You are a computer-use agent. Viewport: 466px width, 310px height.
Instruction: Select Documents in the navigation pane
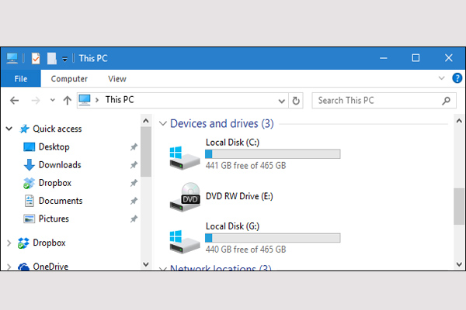60,201
